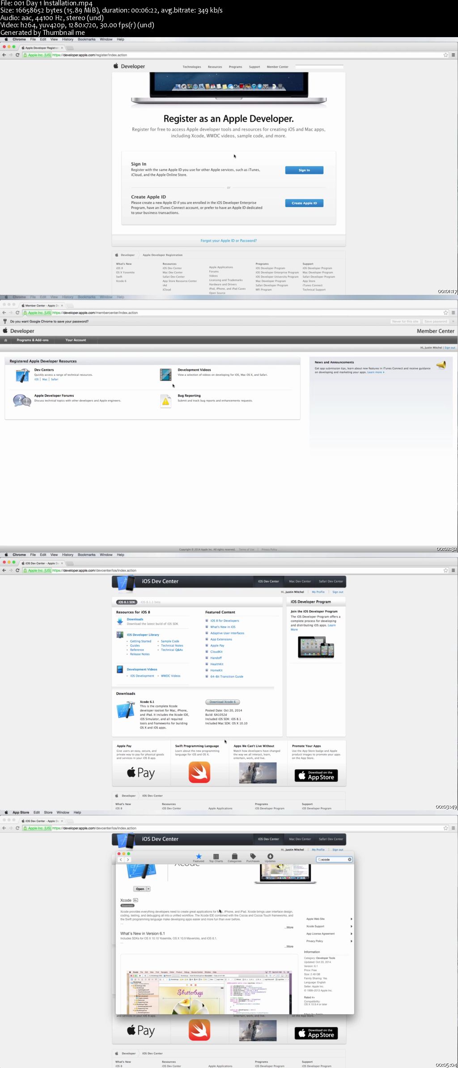Screen dimensions: 458x1068
Task: Reload the register/index.action page
Action: pos(17,55)
